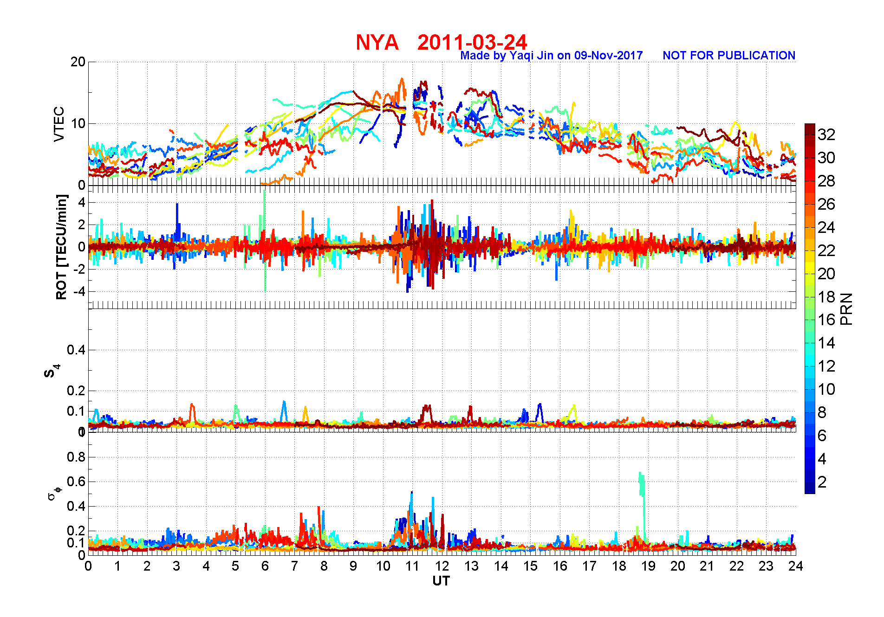Click colorbar tick label 32
This screenshot has width=884, height=617.
point(826,135)
